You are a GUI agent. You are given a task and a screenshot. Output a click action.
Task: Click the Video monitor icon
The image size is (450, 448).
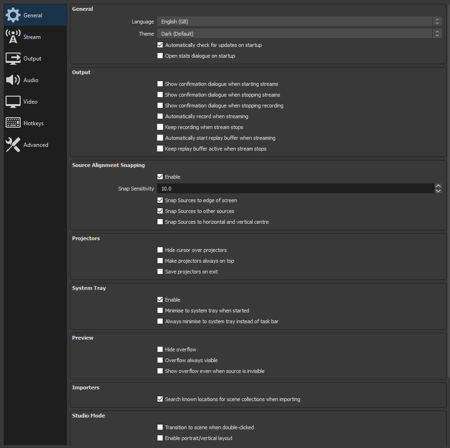click(x=13, y=102)
